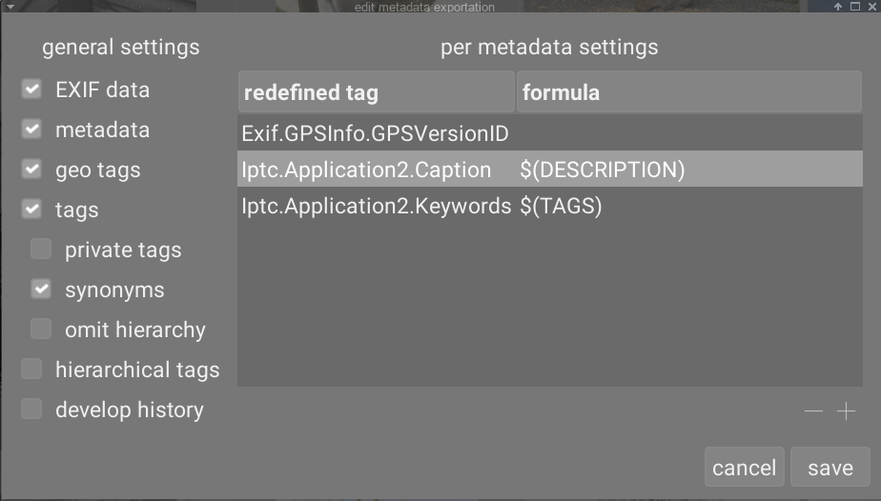Enable the private tags checkbox

click(x=41, y=250)
